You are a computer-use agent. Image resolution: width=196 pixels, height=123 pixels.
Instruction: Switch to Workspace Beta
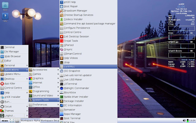[x=50, y=121]
